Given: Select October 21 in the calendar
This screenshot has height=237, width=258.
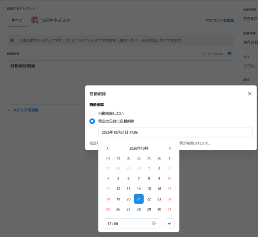Looking at the screenshot, I should point(139,199).
